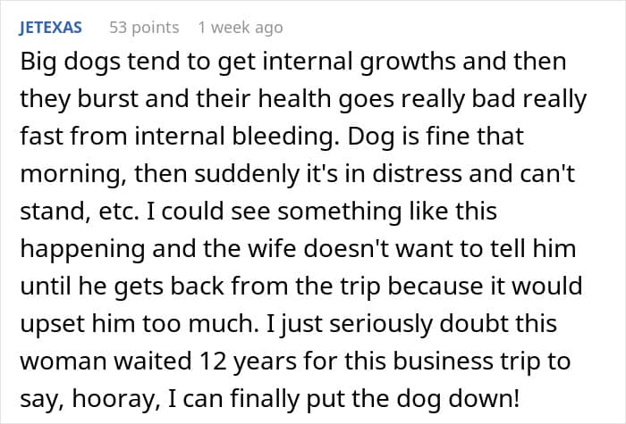Click the words 'upset him too much'
The height and width of the screenshot is (424, 626).
tap(137, 323)
